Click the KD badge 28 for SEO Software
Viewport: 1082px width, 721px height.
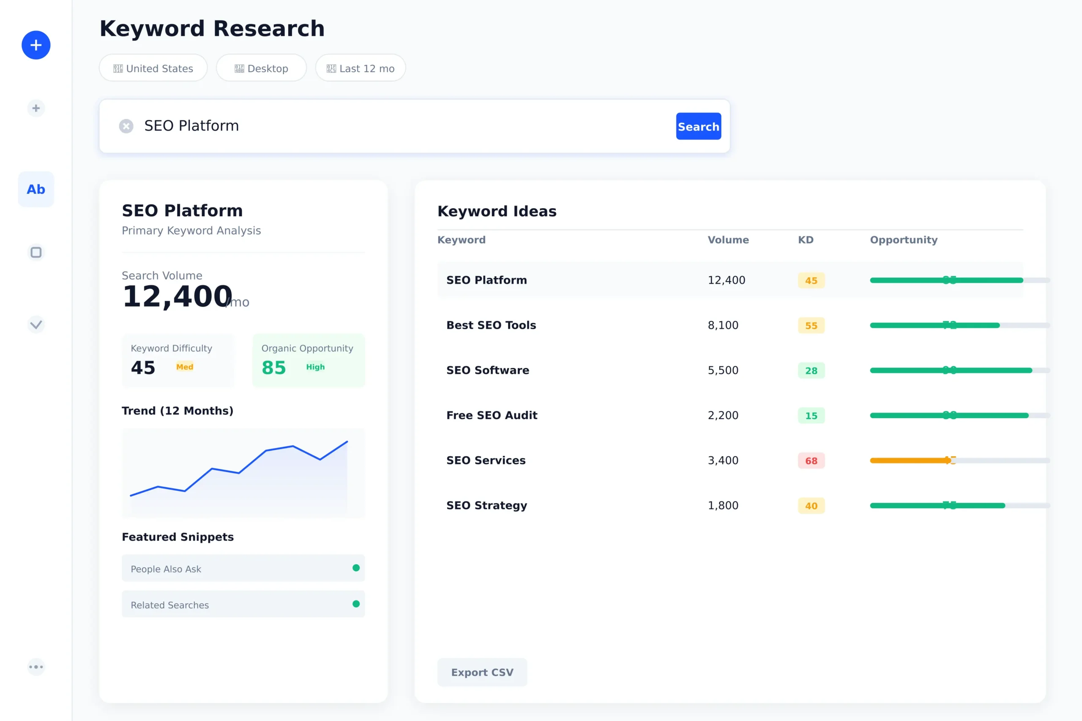tap(811, 370)
